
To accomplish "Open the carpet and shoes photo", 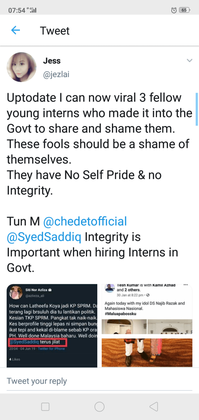I will pos(147,353).
